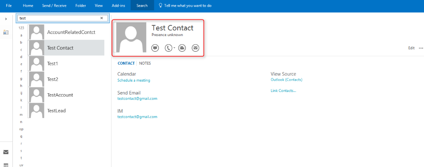
Task: Open Calendar from the bottom navigation icon
Action: (x=6, y=165)
